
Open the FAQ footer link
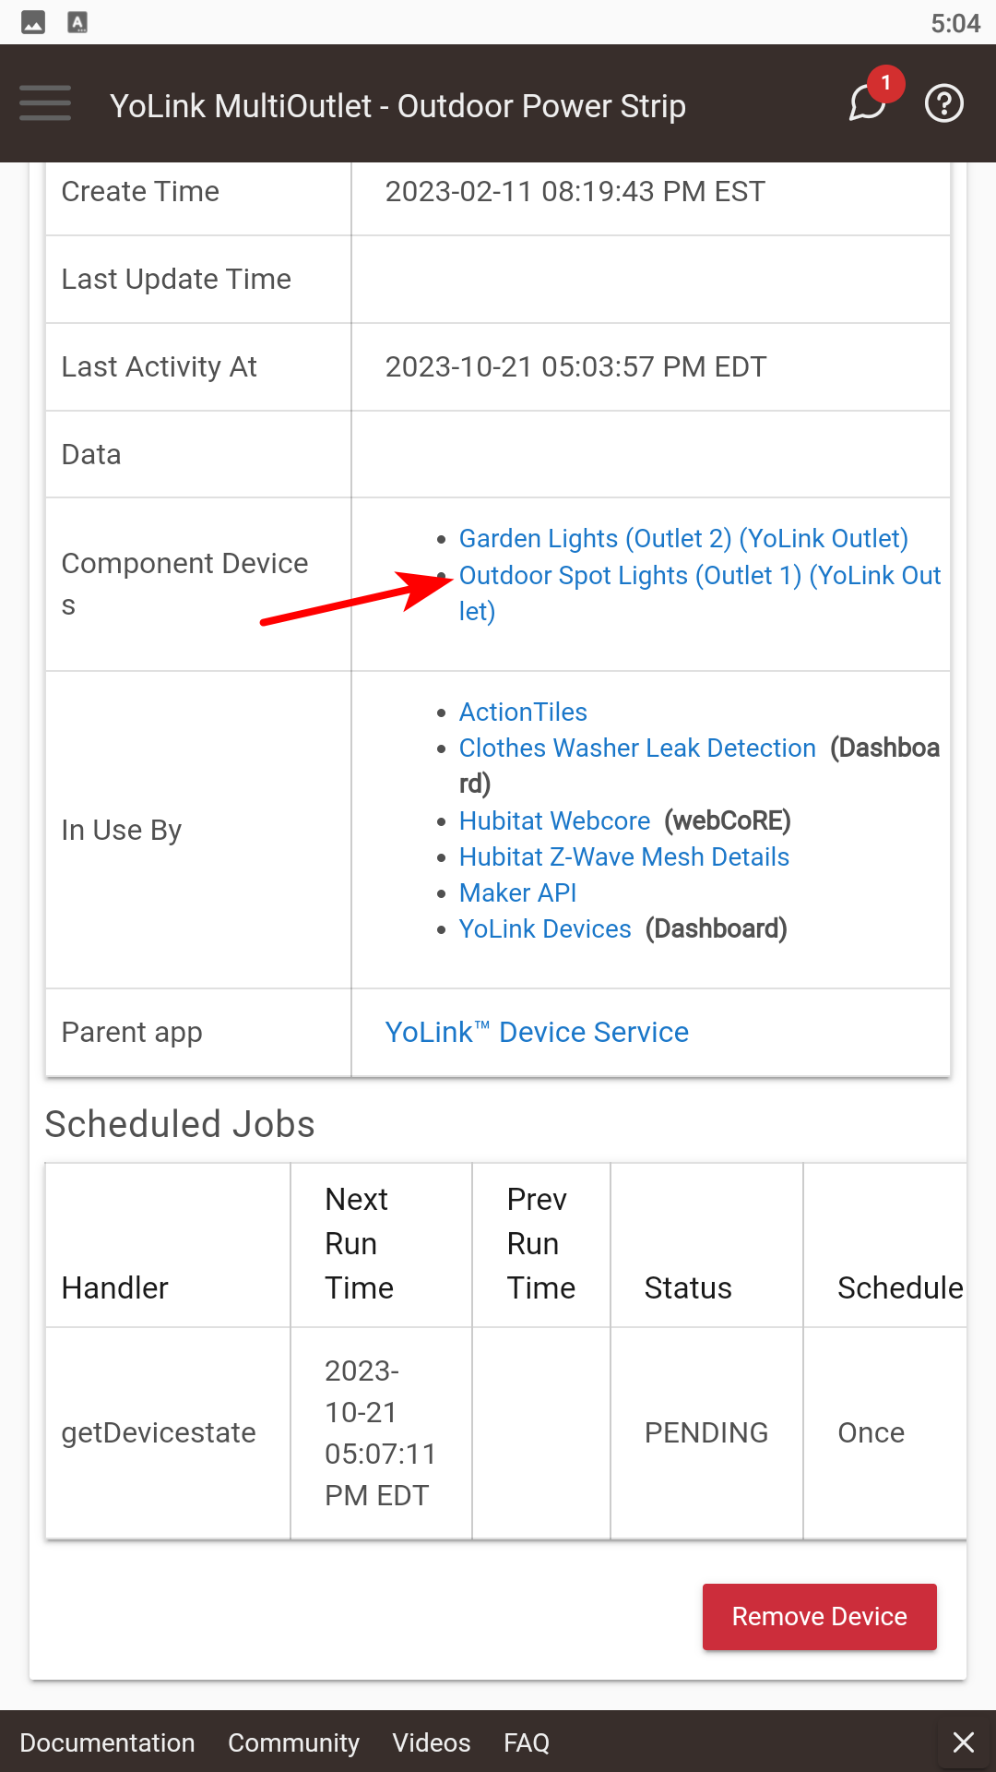click(527, 1742)
